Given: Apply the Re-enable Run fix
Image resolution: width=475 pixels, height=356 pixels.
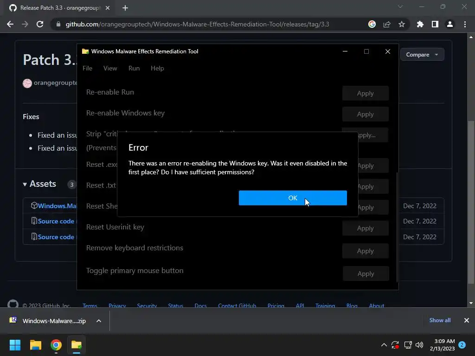Looking at the screenshot, I should [x=366, y=93].
